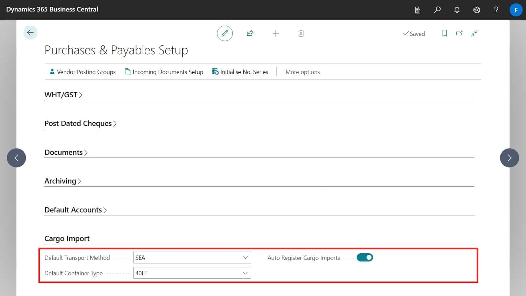Click the trash delete icon
Screen dimensions: 526x296
point(301,33)
